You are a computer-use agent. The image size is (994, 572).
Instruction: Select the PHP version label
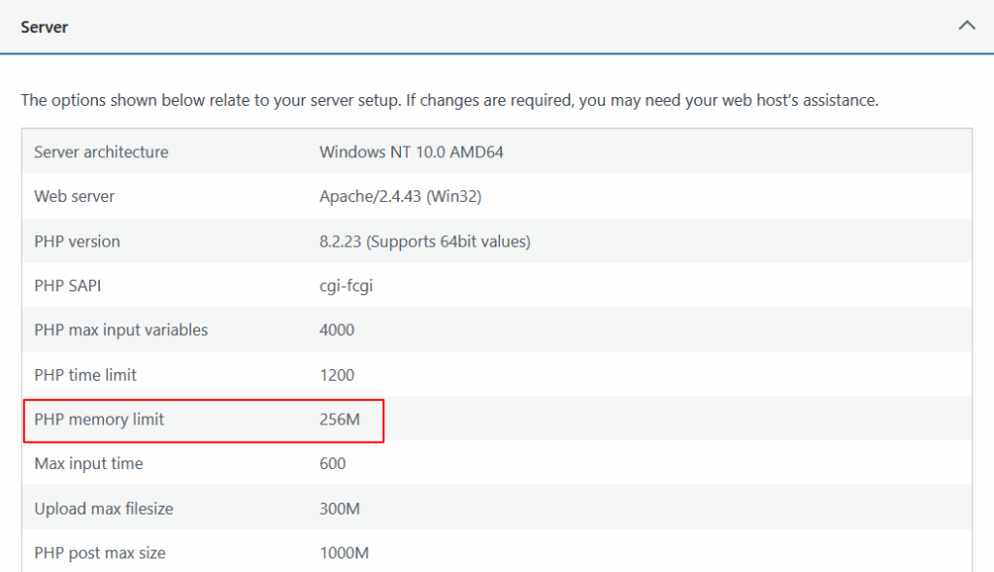point(77,242)
